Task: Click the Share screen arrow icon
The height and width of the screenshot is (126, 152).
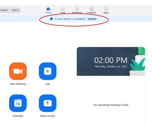Action: (x=47, y=103)
